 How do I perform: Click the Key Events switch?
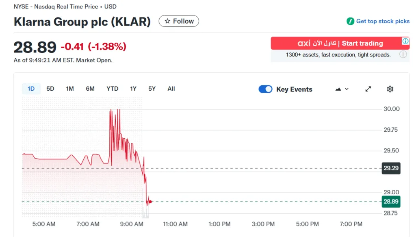(x=265, y=89)
